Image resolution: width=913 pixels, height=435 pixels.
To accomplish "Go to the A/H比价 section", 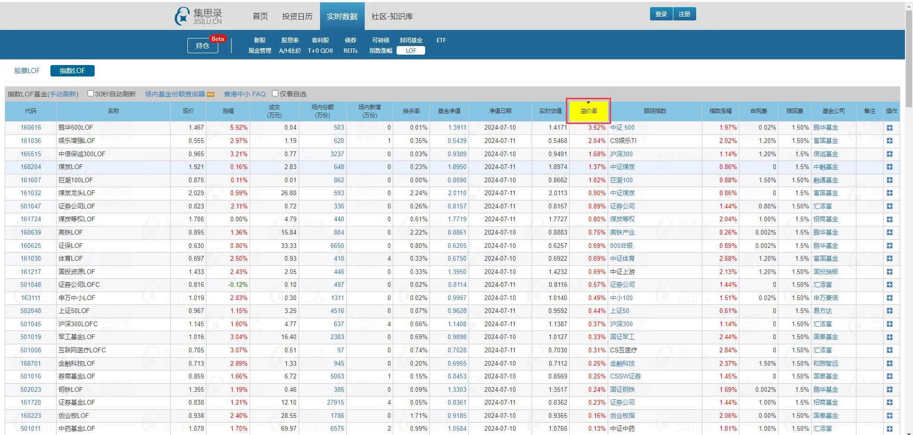I will coord(290,51).
